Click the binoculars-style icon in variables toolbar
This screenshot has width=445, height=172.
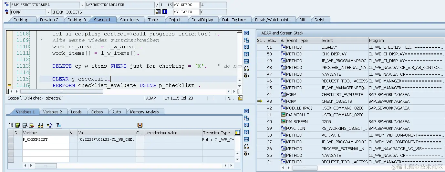[41, 125]
